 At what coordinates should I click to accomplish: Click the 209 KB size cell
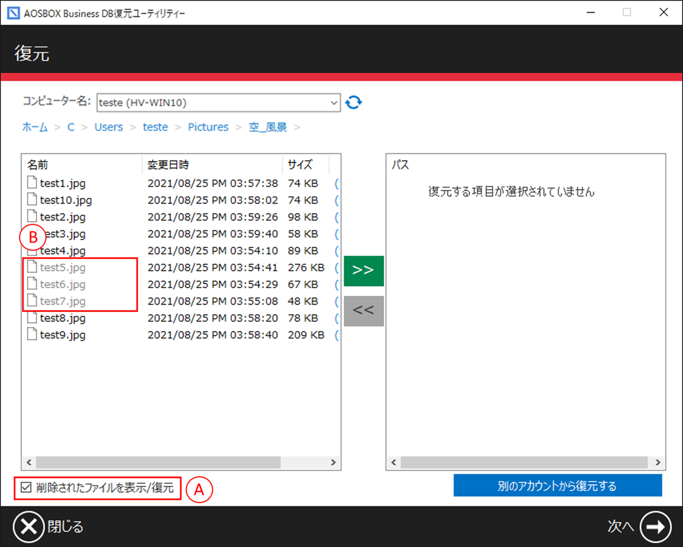[306, 335]
